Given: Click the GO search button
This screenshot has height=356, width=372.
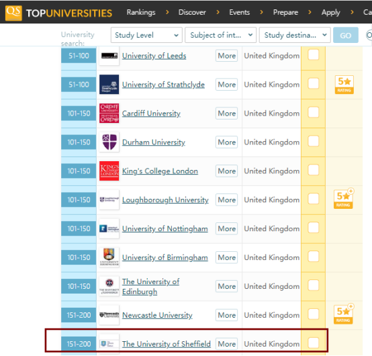Looking at the screenshot, I should tap(345, 35).
